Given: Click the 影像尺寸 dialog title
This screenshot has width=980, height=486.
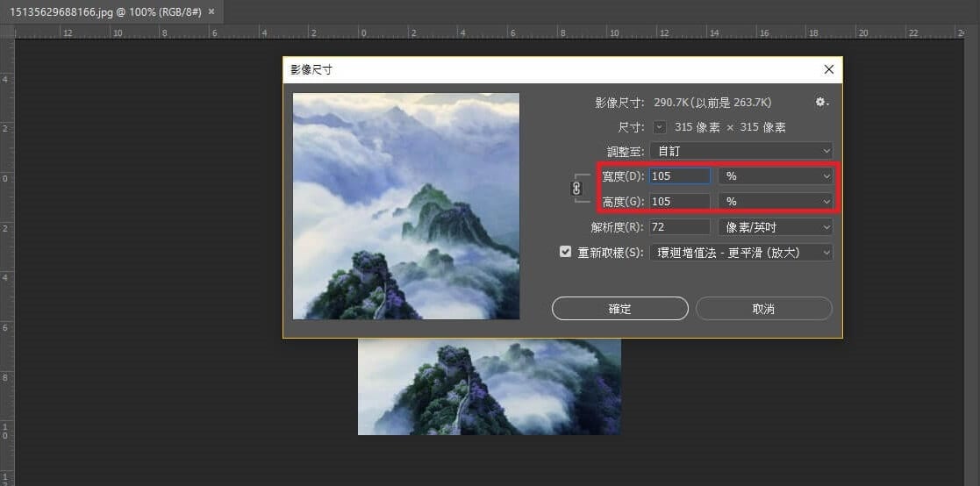Looking at the screenshot, I should (311, 70).
